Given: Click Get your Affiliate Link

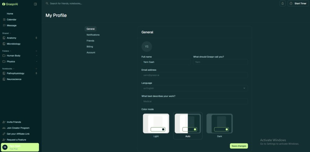Looking at the screenshot, I should pyautogui.click(x=18, y=134).
